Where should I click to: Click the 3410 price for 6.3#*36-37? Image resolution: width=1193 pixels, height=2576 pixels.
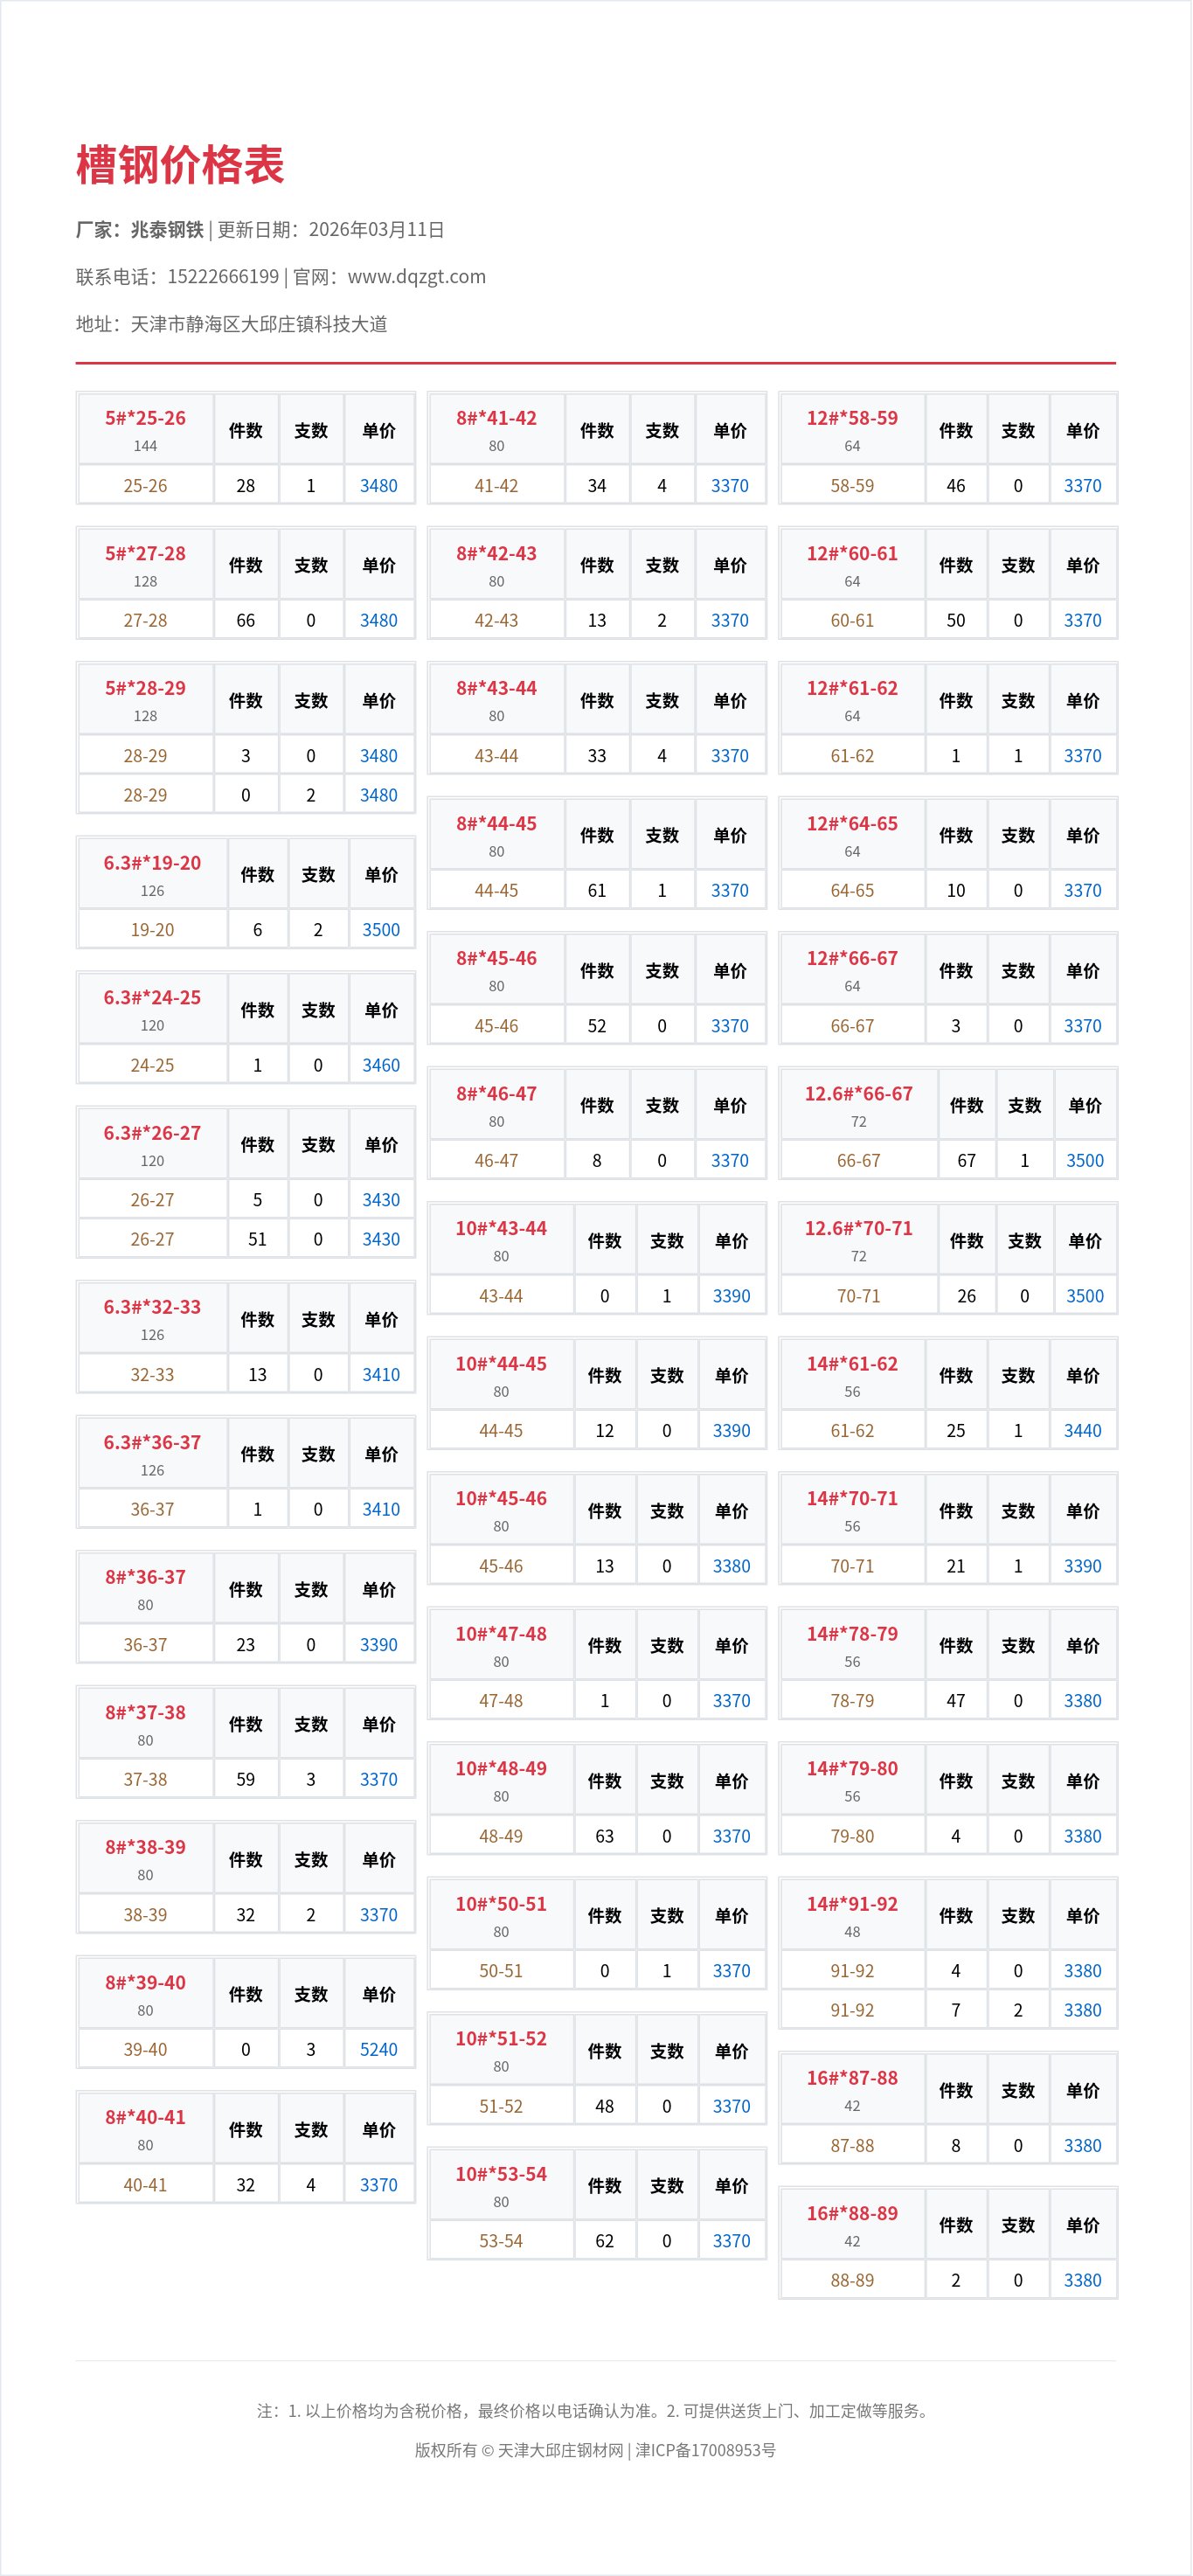381,1509
